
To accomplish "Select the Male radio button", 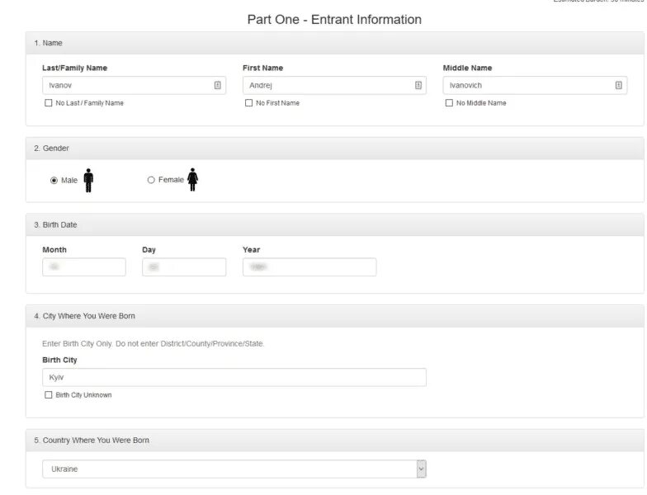I will (x=54, y=180).
